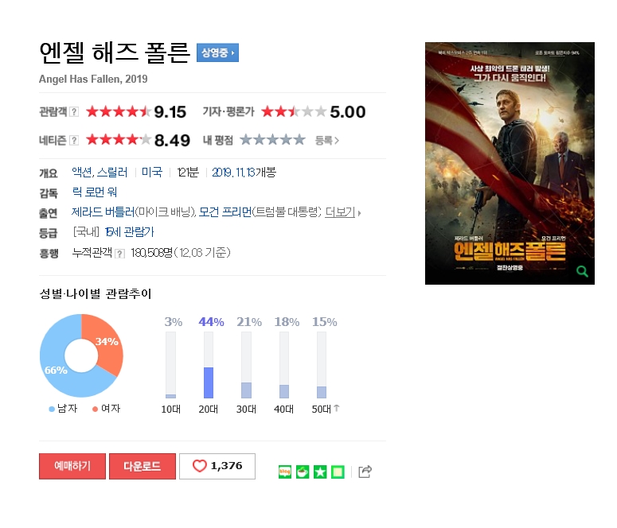Click the Angel Has Fallen poster thumbnail

(510, 163)
